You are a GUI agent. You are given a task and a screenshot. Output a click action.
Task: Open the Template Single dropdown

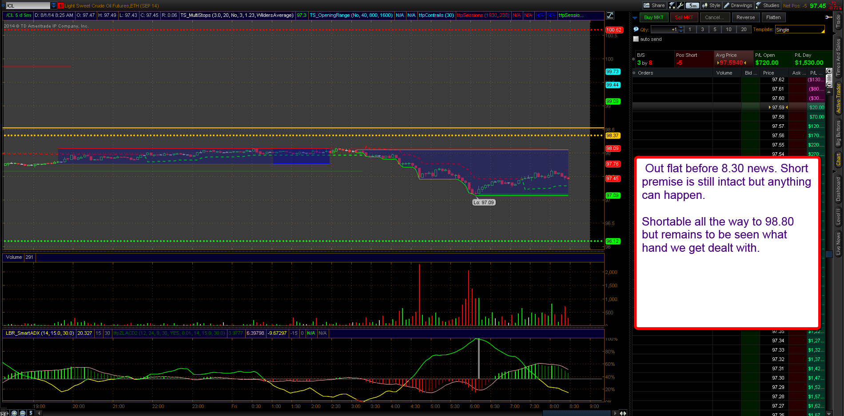pos(800,30)
